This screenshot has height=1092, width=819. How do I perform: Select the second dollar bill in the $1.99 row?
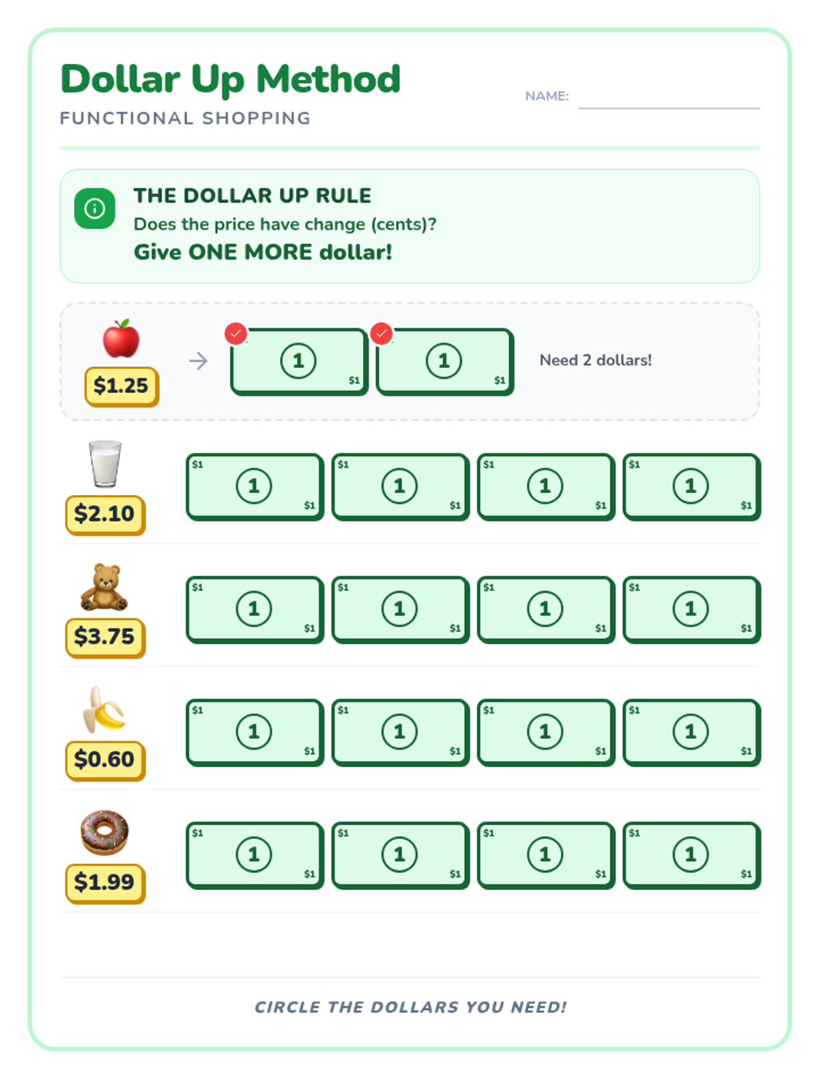click(401, 856)
